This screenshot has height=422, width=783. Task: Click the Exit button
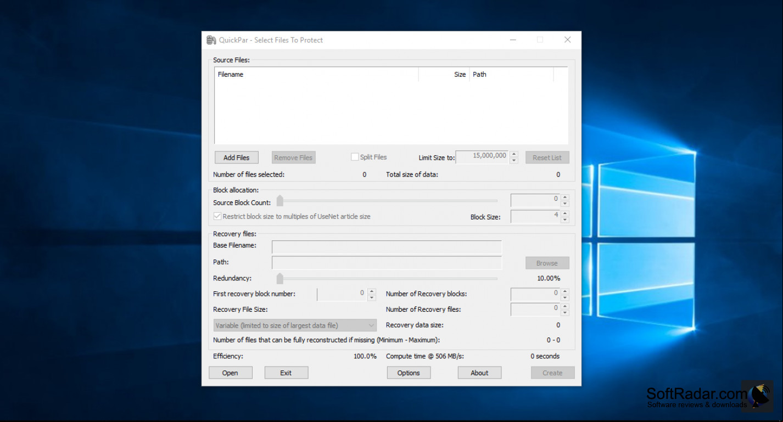pyautogui.click(x=286, y=373)
